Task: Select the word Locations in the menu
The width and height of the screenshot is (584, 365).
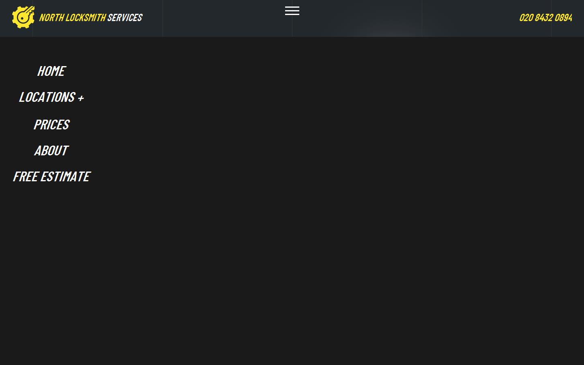Action: point(47,97)
